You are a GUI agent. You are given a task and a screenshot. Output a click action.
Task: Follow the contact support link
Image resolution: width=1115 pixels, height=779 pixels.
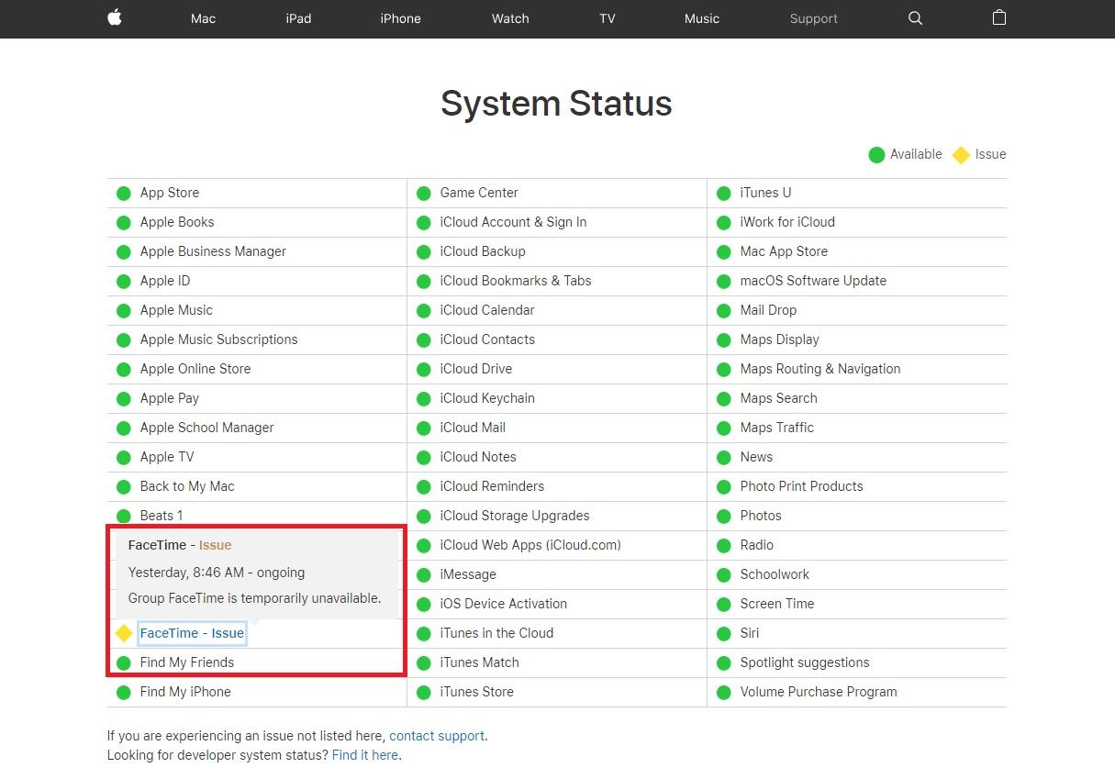437,736
